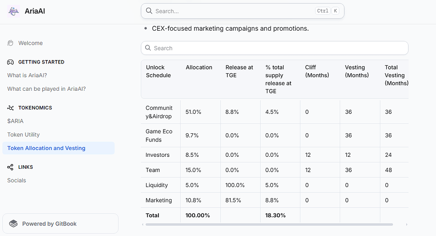This screenshot has width=436, height=236.
Task: Click the waving hand Welcome icon
Action: coord(10,43)
